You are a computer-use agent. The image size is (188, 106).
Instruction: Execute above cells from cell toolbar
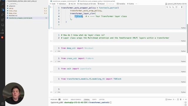170,7
